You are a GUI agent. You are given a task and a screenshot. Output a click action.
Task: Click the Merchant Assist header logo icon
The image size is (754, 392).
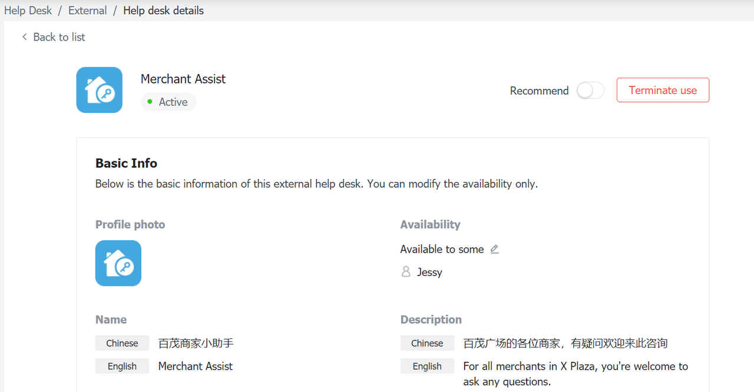click(x=99, y=90)
